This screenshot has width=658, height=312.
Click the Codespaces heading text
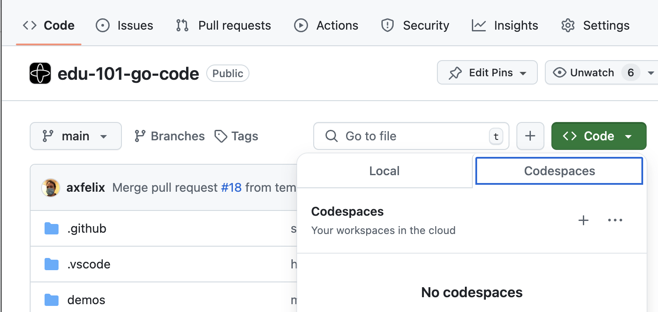(x=347, y=211)
